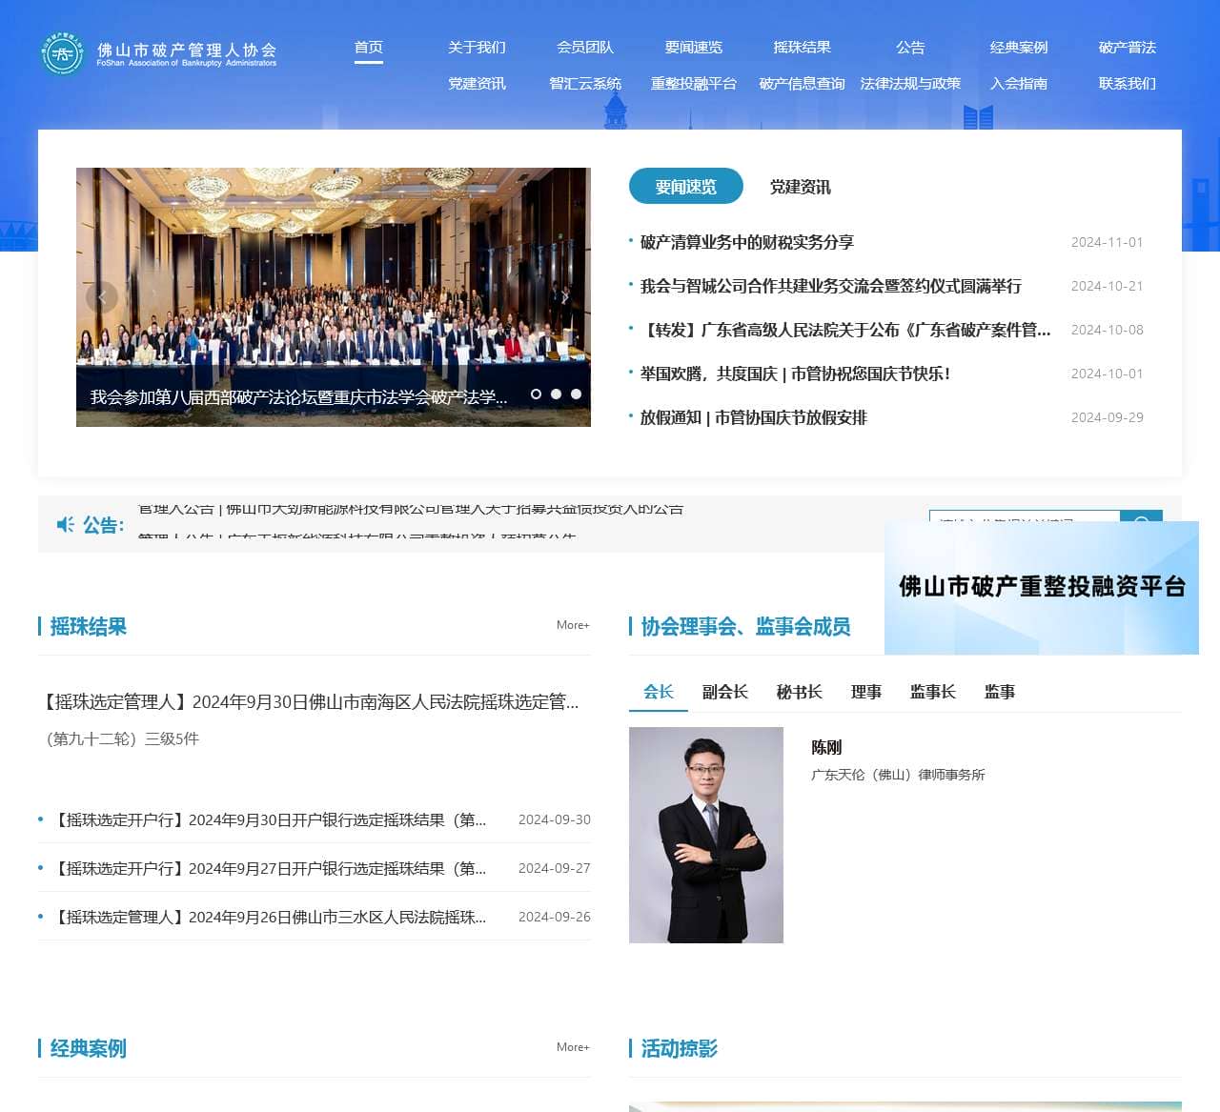
Task: Open 摇珠结果 in the top navigation
Action: coord(802,48)
